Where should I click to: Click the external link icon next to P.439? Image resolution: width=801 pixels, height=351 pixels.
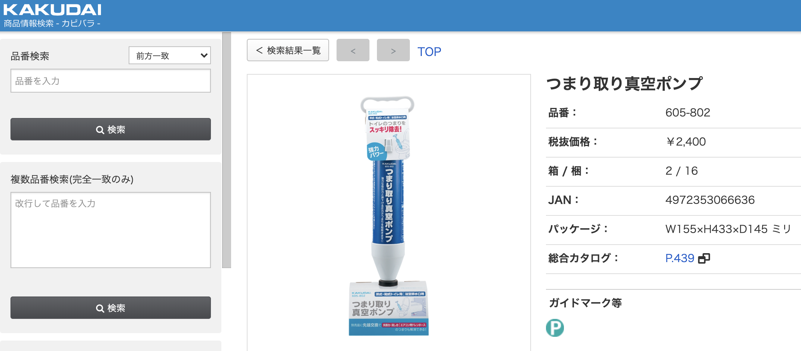tap(704, 258)
